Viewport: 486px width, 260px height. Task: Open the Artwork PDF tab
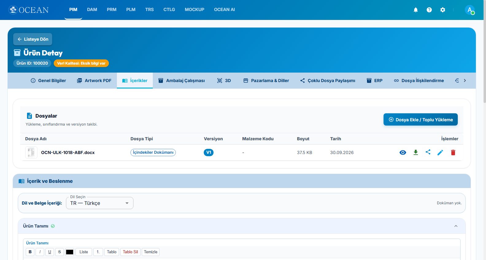[x=94, y=81]
